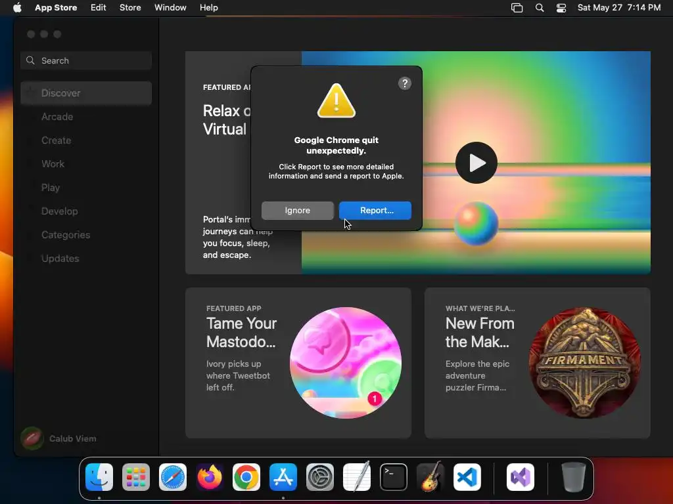Launch Terminal from the dock

(394, 477)
